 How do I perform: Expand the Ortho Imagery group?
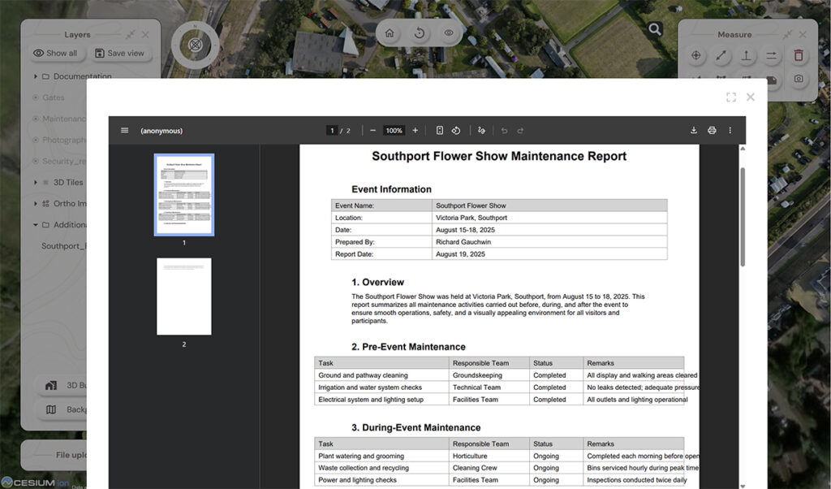36,204
